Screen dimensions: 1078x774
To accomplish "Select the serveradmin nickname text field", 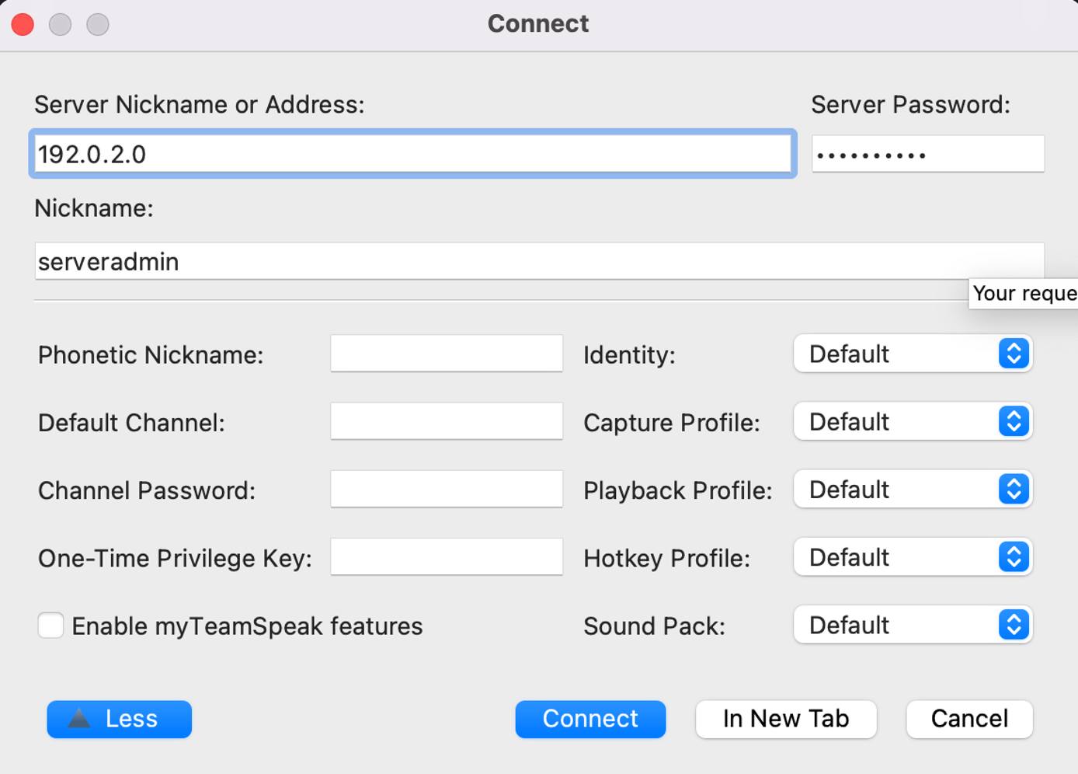I will 539,261.
